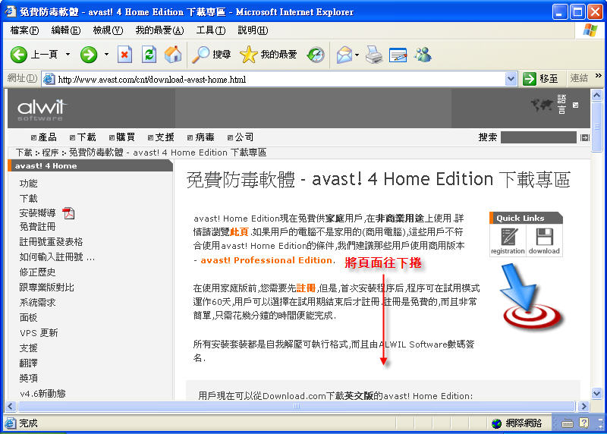
Task: Click the vertical scrollbar up arrow
Action: [596, 95]
